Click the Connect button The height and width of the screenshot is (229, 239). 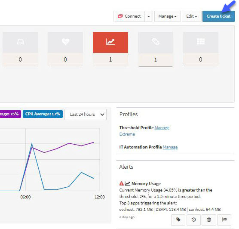[x=129, y=16]
